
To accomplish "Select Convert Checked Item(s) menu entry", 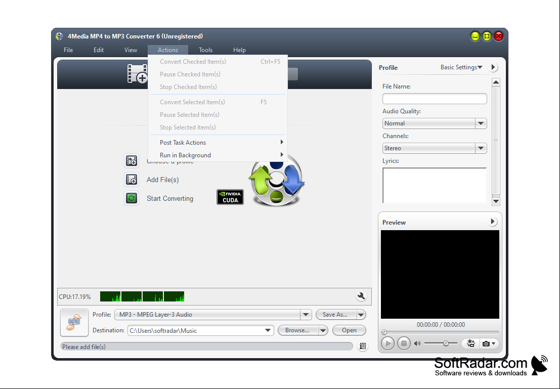I will [x=218, y=61].
